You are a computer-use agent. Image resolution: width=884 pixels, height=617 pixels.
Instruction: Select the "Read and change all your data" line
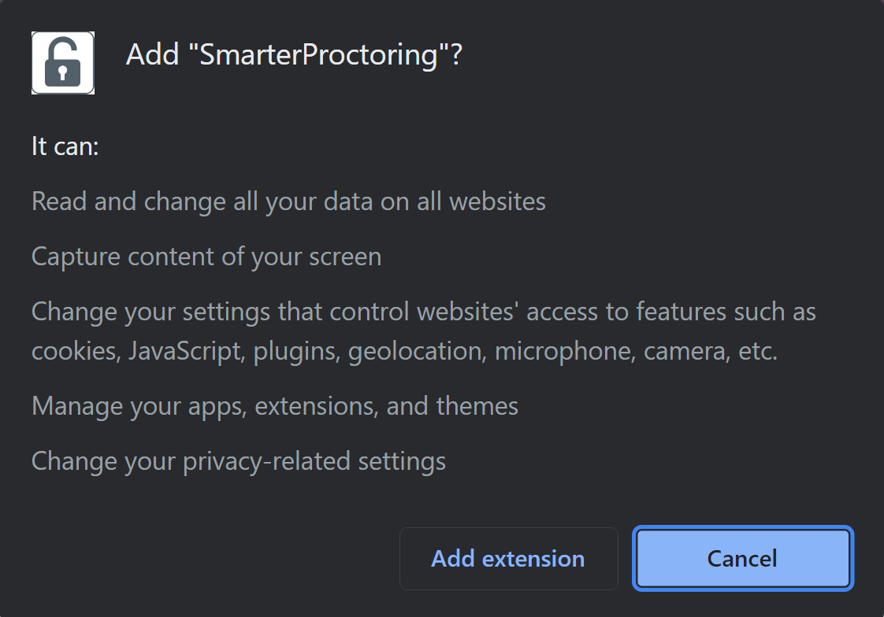point(288,201)
